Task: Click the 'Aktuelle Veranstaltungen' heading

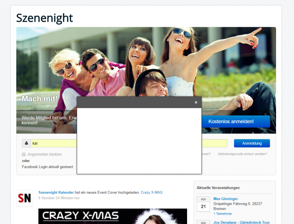Action: pyautogui.click(x=218, y=188)
